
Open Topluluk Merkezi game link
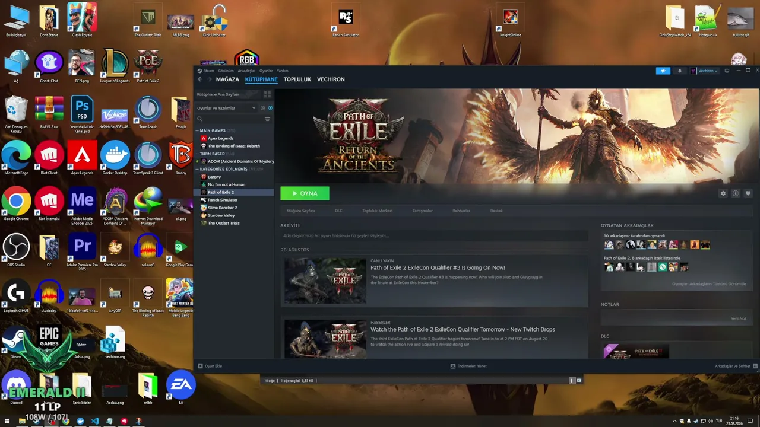[x=378, y=211]
